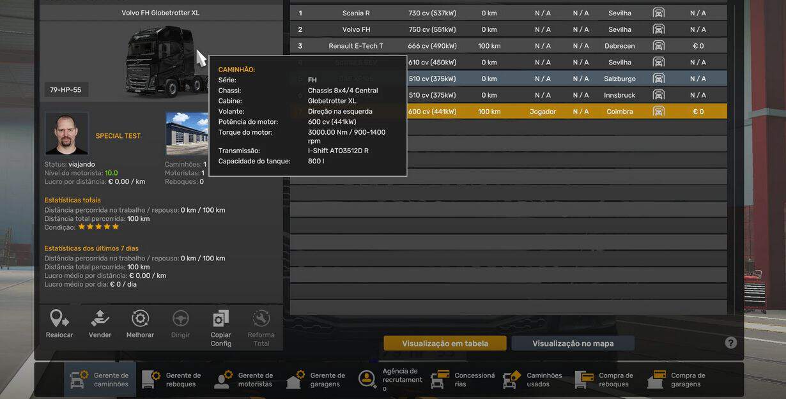Viewport: 786px width, 399px height.
Task: Click trailer icon in Renault E-Tech T row
Action: click(658, 46)
